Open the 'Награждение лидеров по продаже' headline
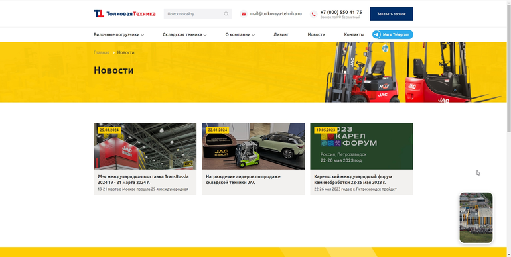The height and width of the screenshot is (257, 511). [x=243, y=180]
